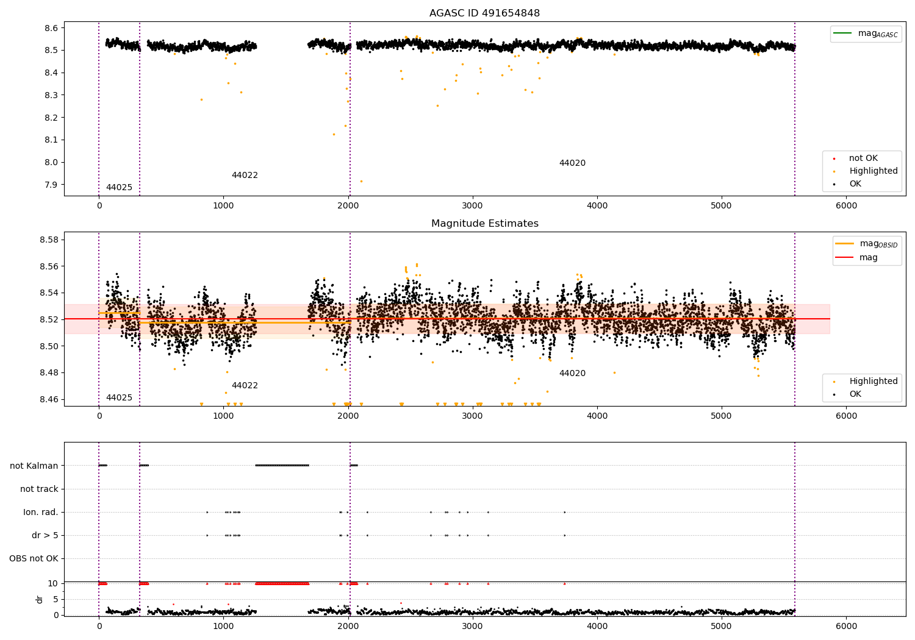
Task: Click the 44020 annotation in the top plot
Action: (572, 163)
